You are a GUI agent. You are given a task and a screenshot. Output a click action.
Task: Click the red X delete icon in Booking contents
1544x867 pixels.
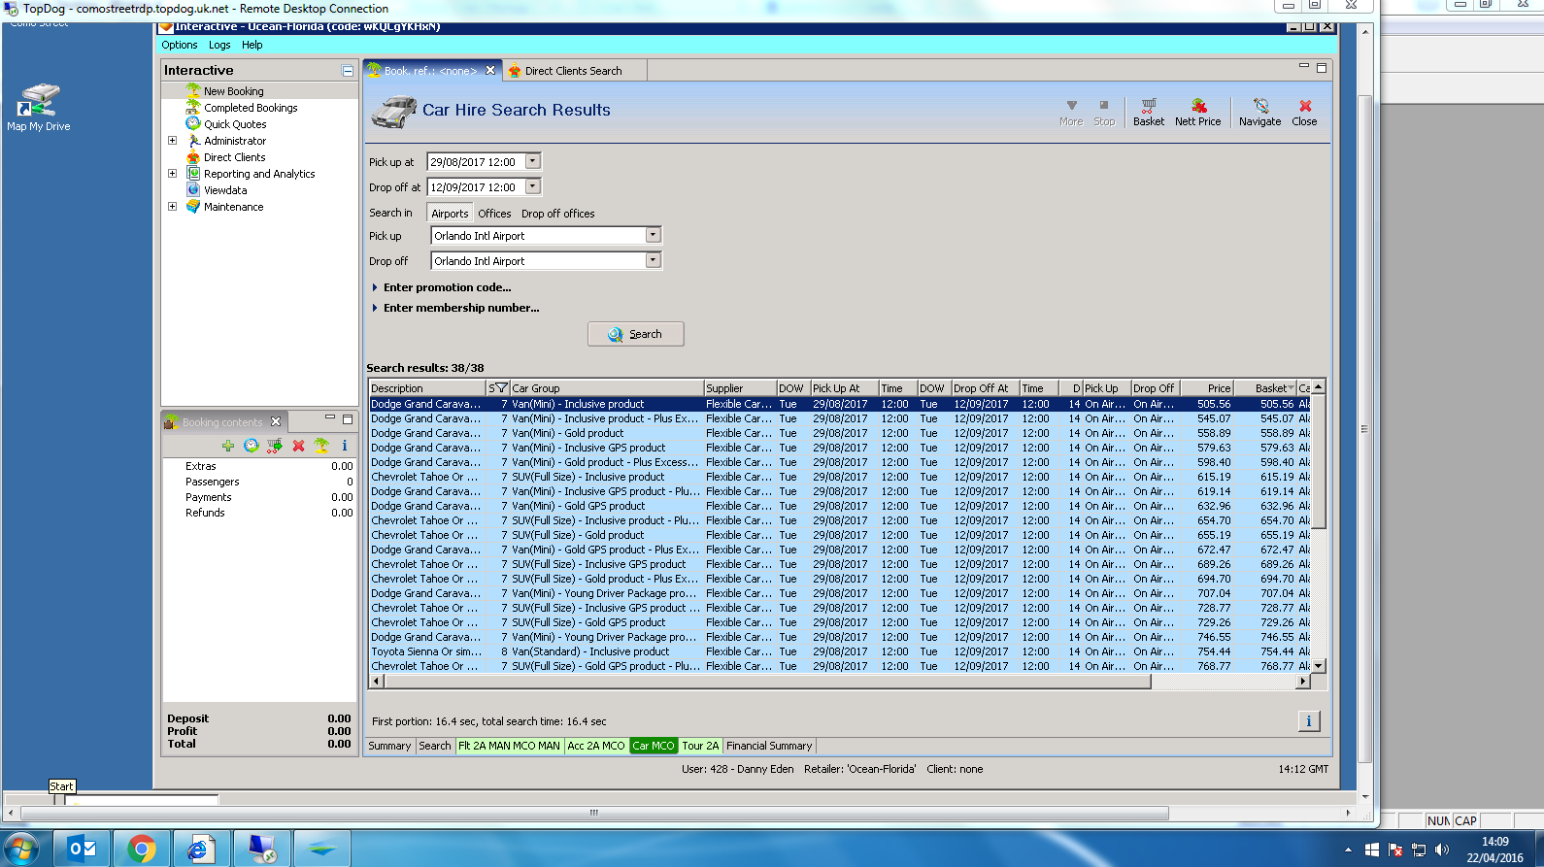tap(298, 446)
